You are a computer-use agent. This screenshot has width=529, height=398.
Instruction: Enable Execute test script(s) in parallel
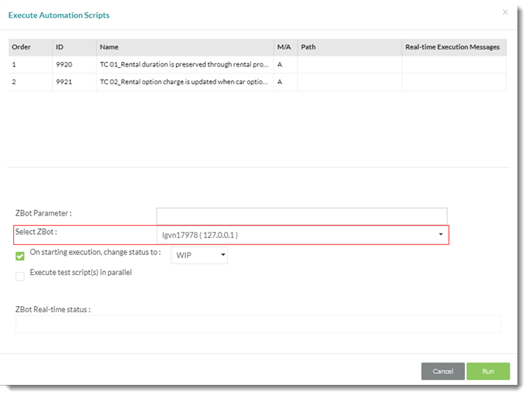point(20,276)
